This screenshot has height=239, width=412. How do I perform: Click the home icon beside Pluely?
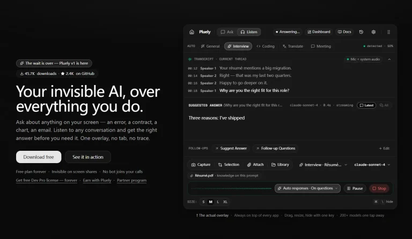pyautogui.click(x=192, y=32)
